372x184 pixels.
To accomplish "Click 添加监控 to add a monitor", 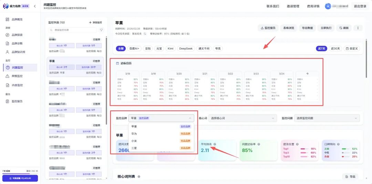I will tap(95, 22).
